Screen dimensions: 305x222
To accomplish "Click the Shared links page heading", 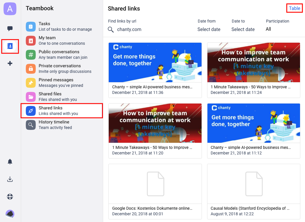I will click(124, 8).
